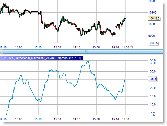Click the 13.10. date label on price chart
167x126 pixels.
38,47
